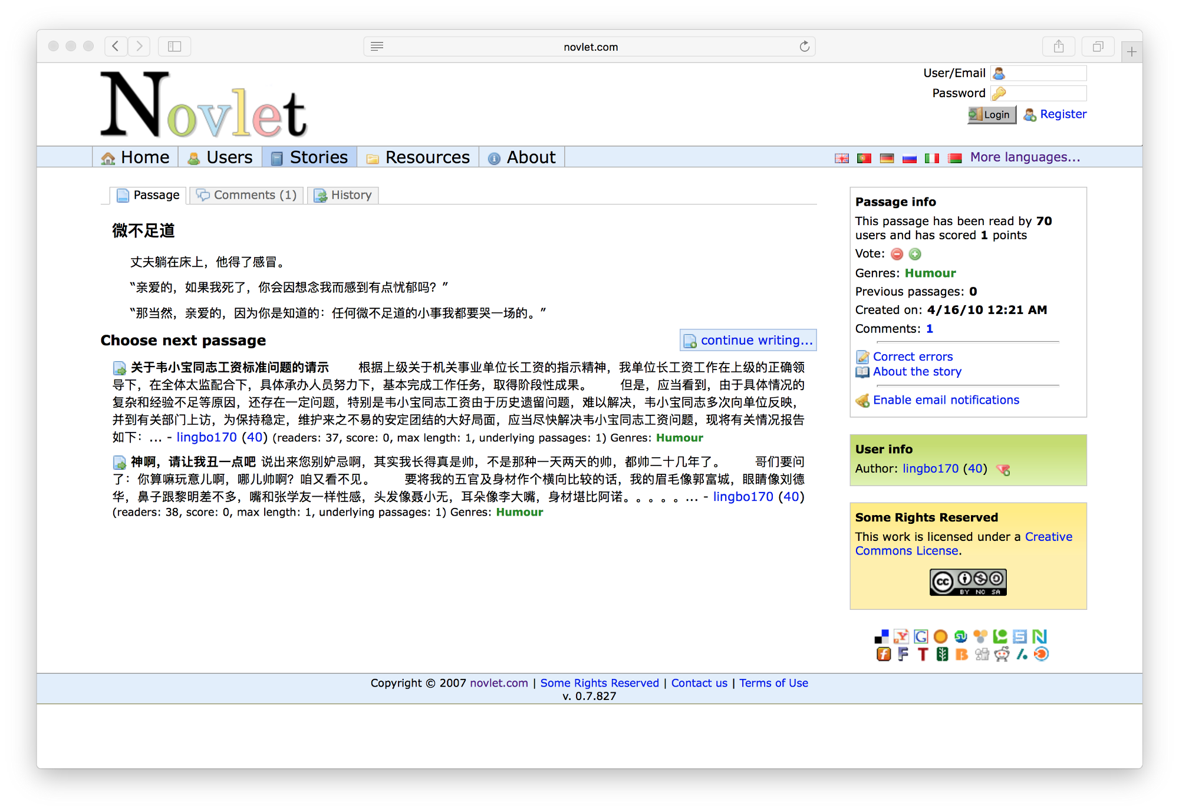Switch language using the Russian flag
This screenshot has width=1179, height=812.
[x=909, y=158]
